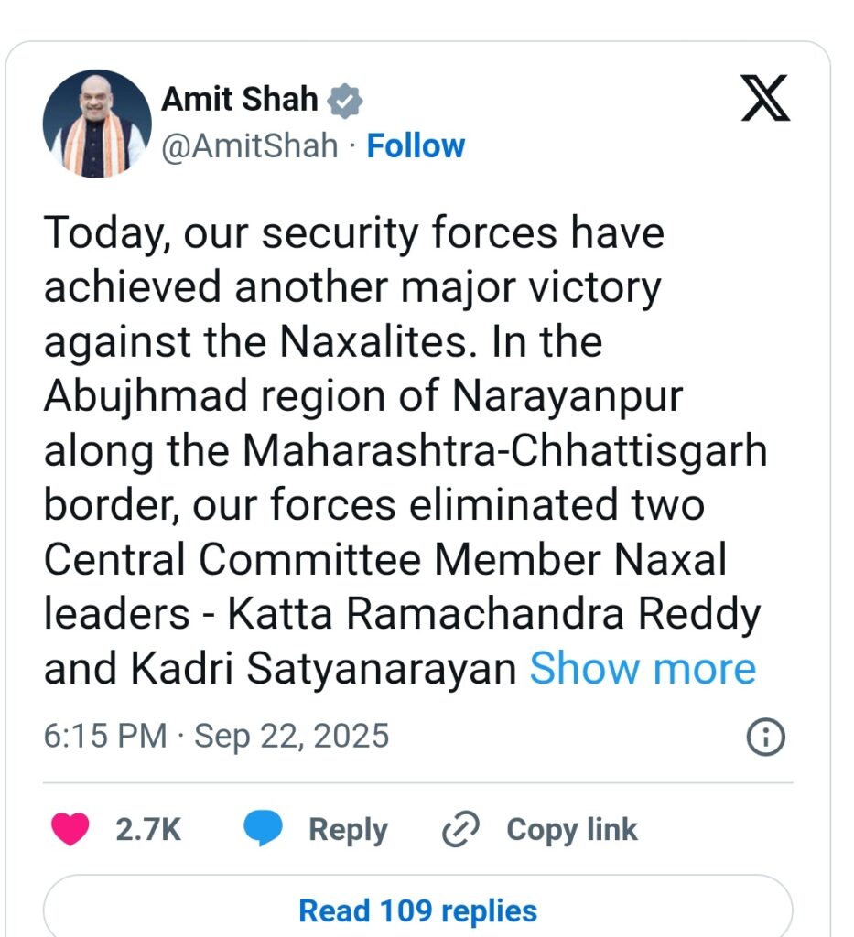The width and height of the screenshot is (854, 937).
Task: Click the pink heart like icon
Action: [x=70, y=829]
